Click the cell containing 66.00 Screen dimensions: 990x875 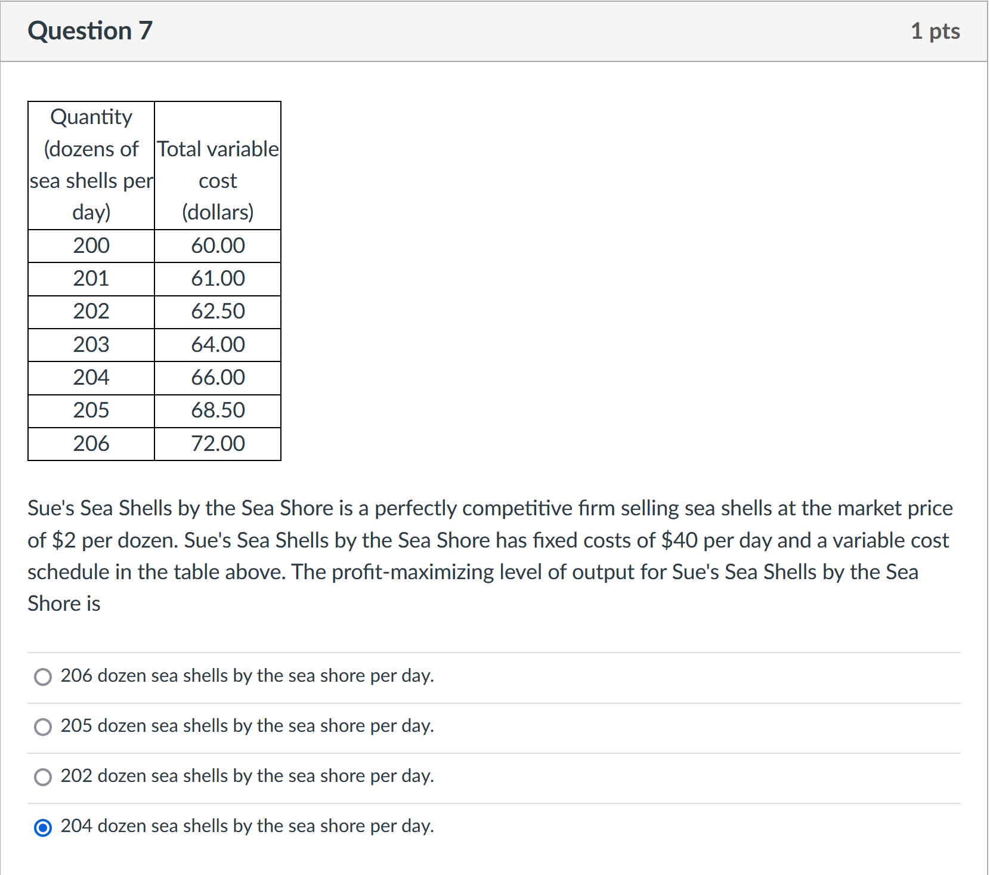coord(217,377)
